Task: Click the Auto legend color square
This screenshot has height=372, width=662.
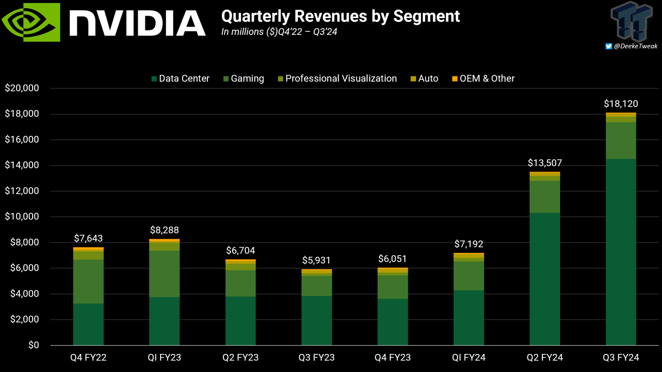Action: click(413, 79)
